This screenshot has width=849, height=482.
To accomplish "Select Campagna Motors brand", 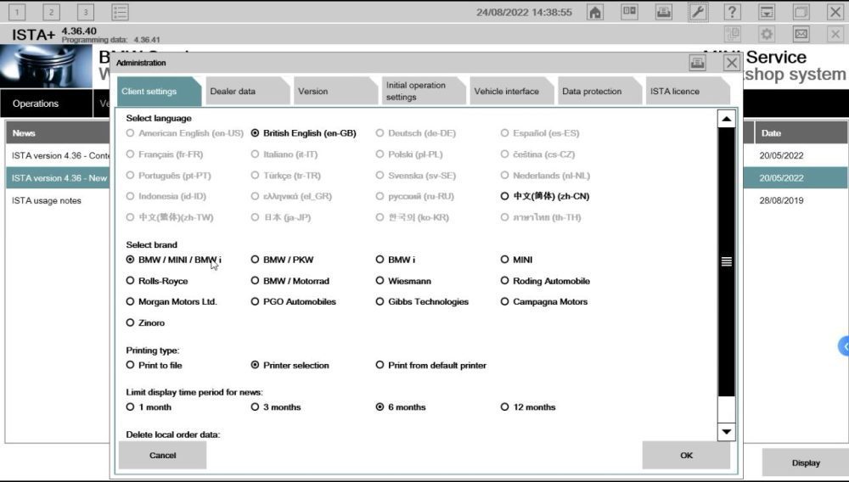I will [x=544, y=302].
